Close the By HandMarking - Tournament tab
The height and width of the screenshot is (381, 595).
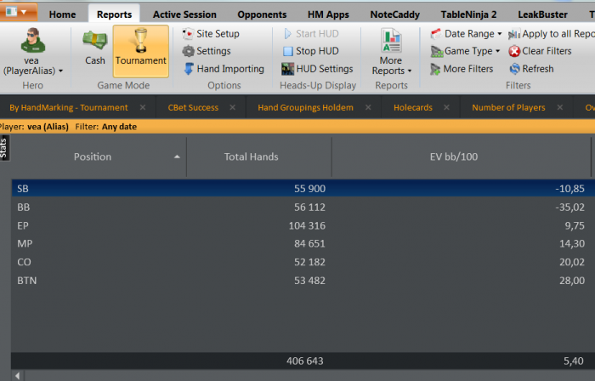(x=143, y=107)
